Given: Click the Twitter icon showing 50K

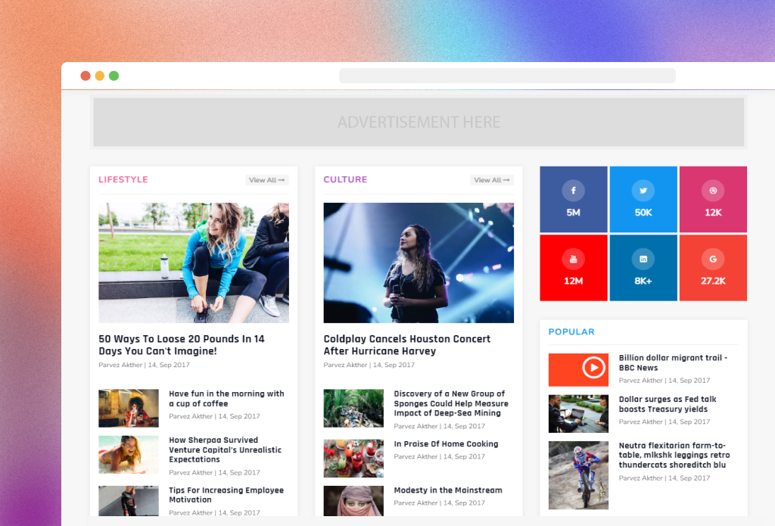Looking at the screenshot, I should pos(643,191).
